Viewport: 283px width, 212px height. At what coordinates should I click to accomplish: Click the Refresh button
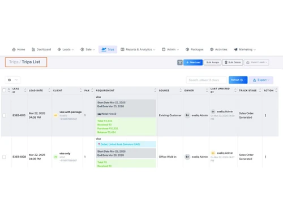[x=238, y=80]
